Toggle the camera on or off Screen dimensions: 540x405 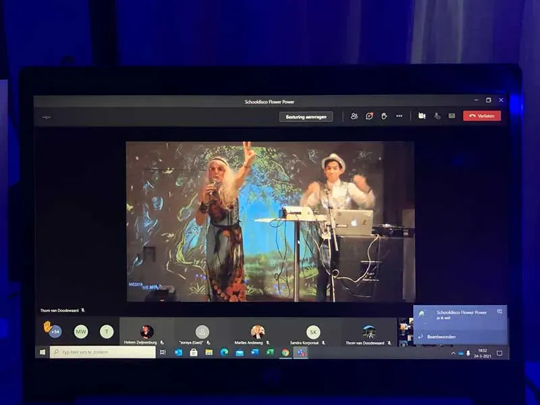click(422, 116)
